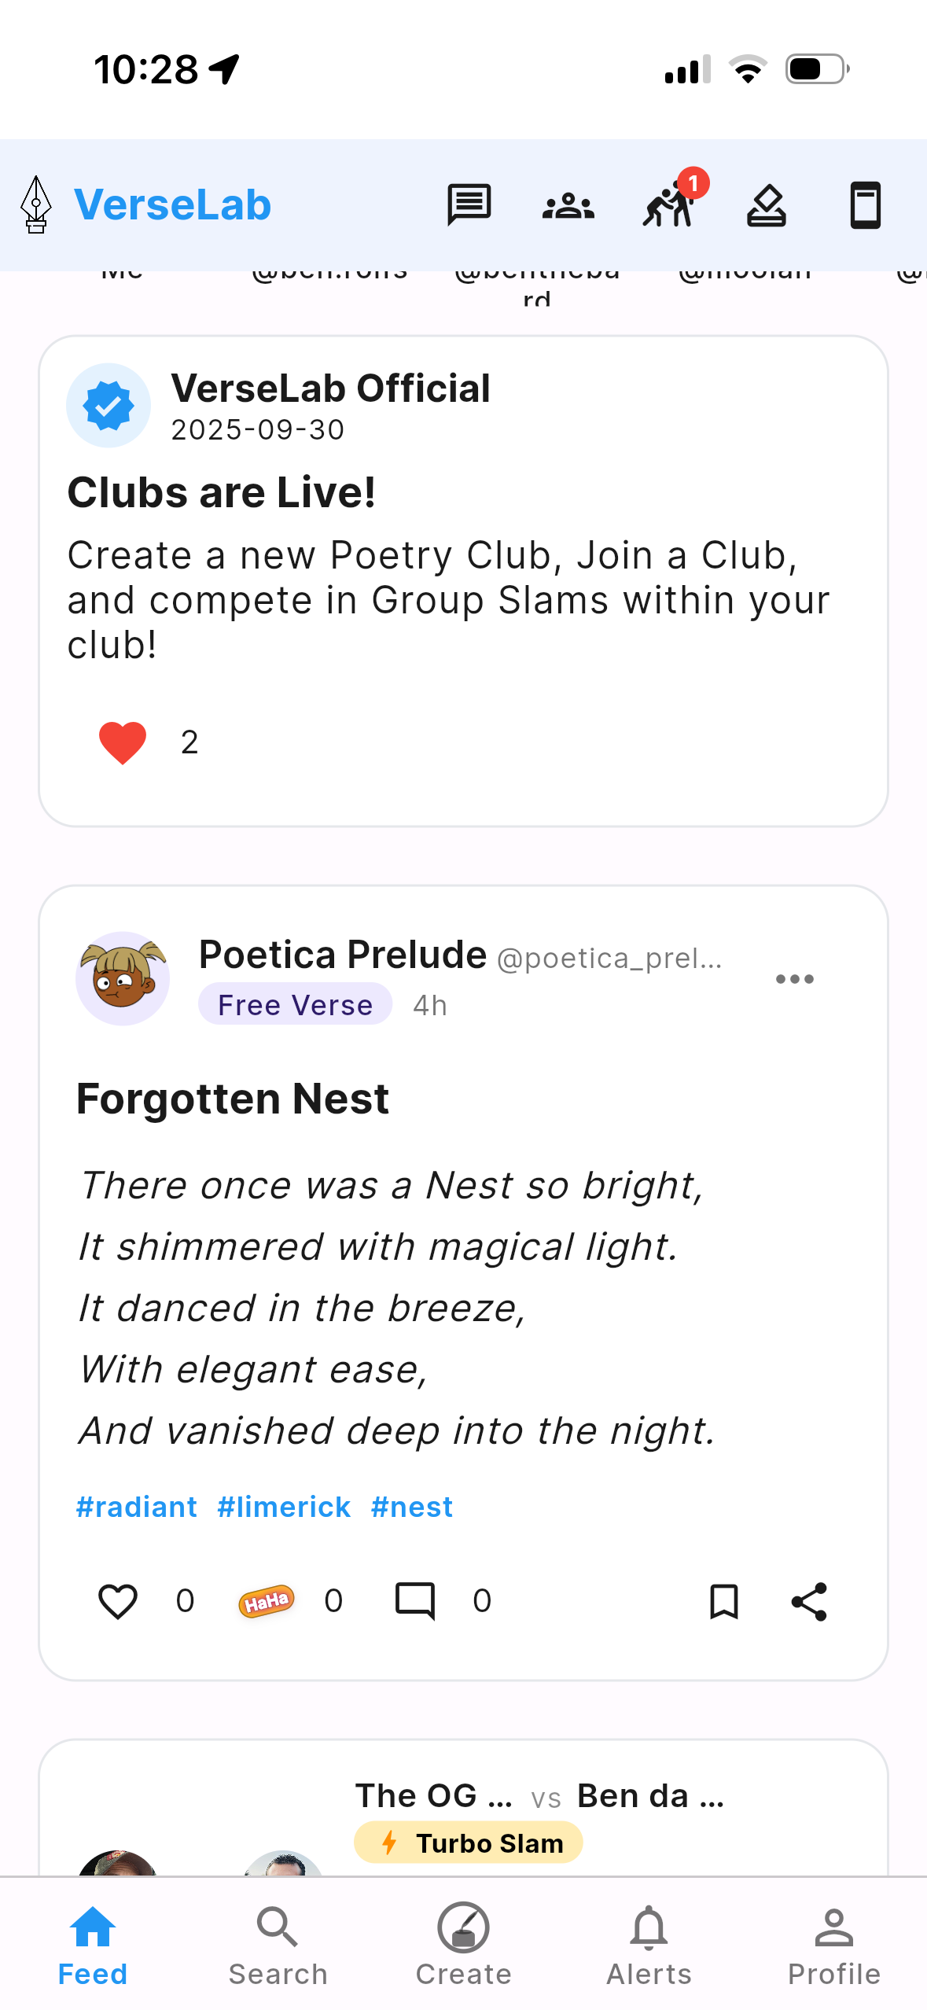Unlike the Clubs are Live announcement
The image size is (927, 2010).
(x=121, y=741)
